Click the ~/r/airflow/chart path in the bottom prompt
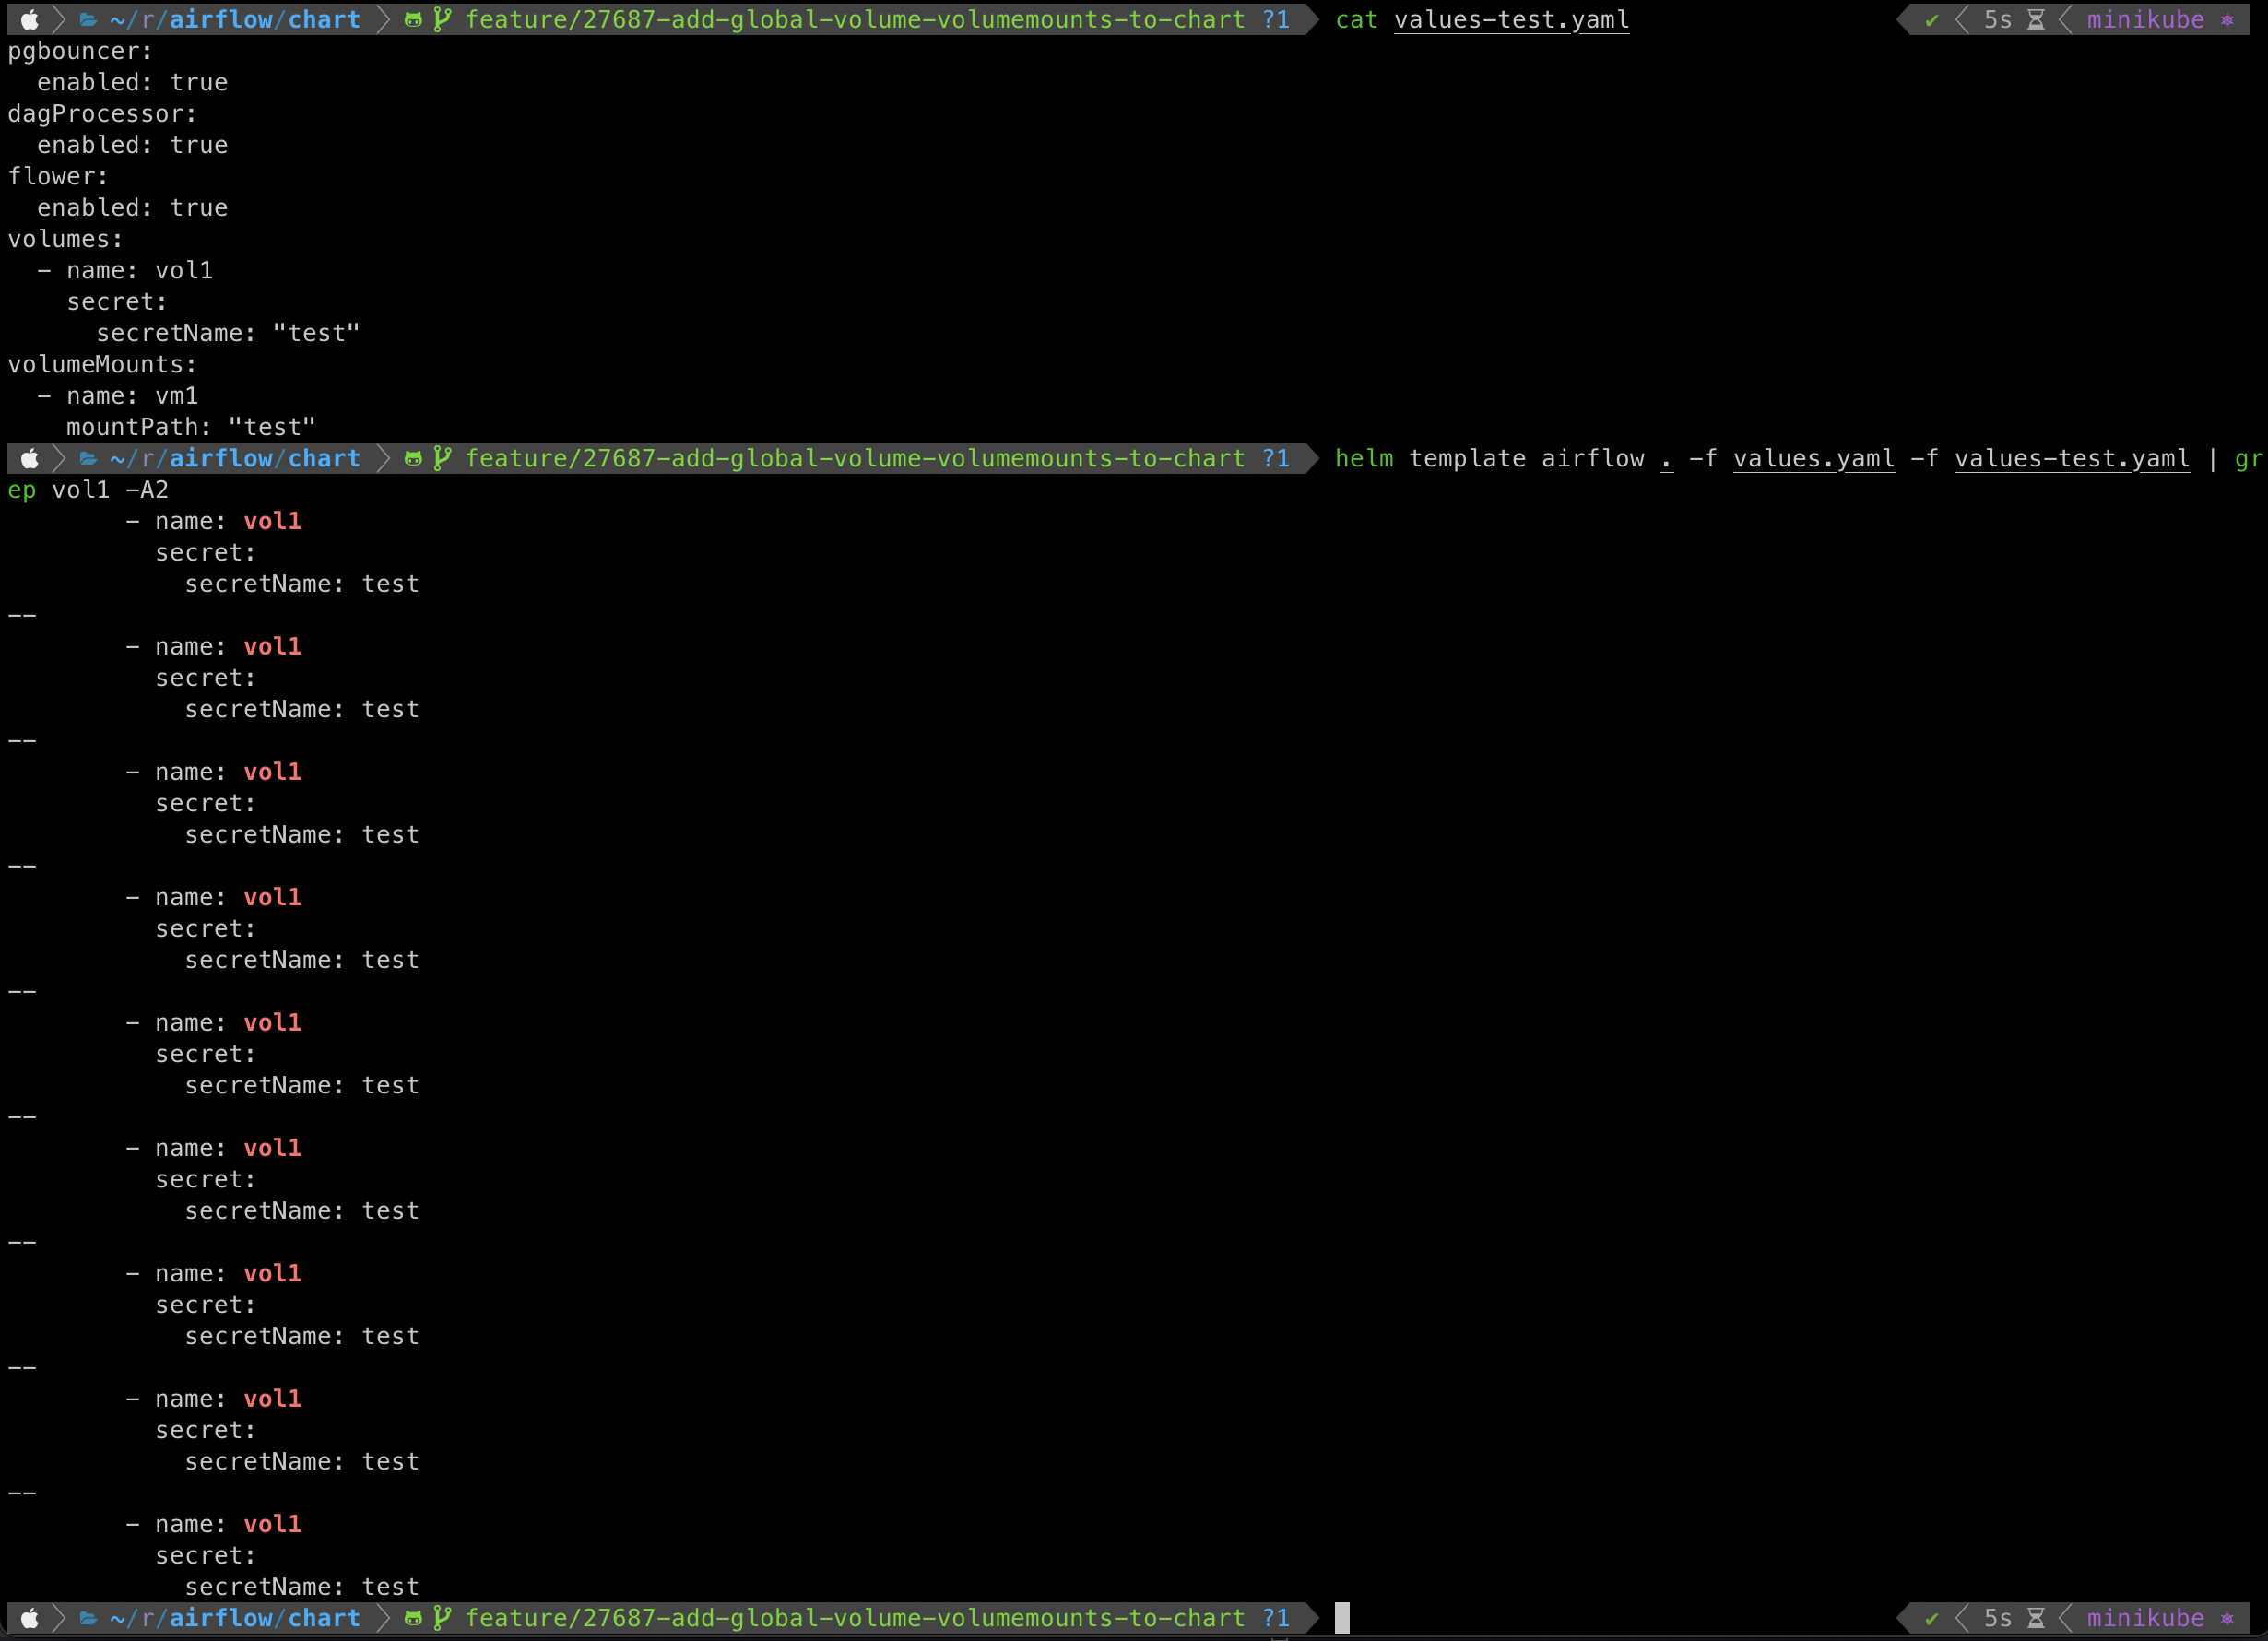The width and height of the screenshot is (2268, 1641). 235,1618
